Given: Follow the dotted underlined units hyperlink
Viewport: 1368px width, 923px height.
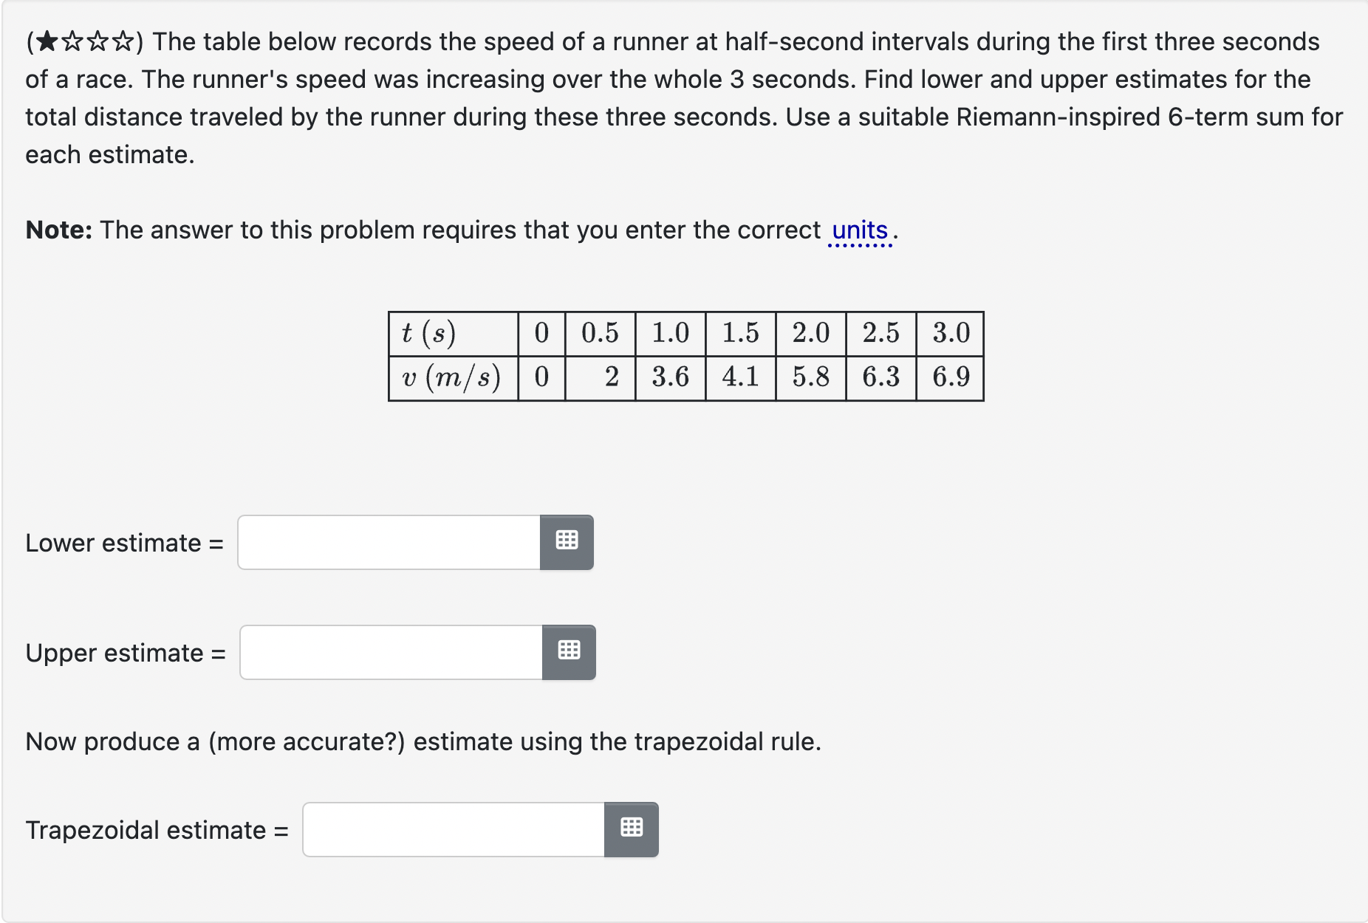Looking at the screenshot, I should coord(859,230).
